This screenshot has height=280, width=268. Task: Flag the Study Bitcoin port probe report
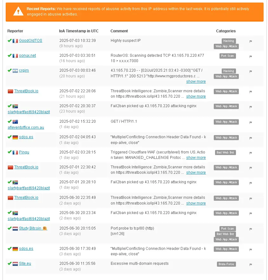(x=251, y=229)
